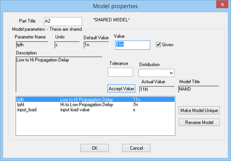Confirm with the OK button
The height and width of the screenshot is (161, 231).
click(x=95, y=148)
